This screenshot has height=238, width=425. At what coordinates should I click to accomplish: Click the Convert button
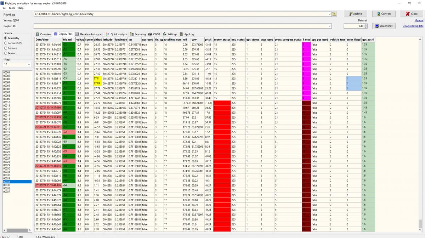point(384,14)
